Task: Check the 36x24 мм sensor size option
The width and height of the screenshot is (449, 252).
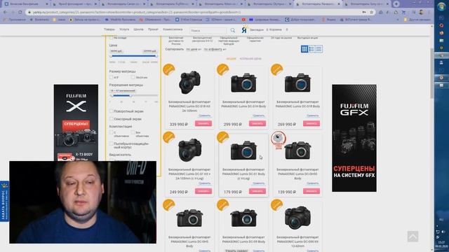Action: (133, 78)
